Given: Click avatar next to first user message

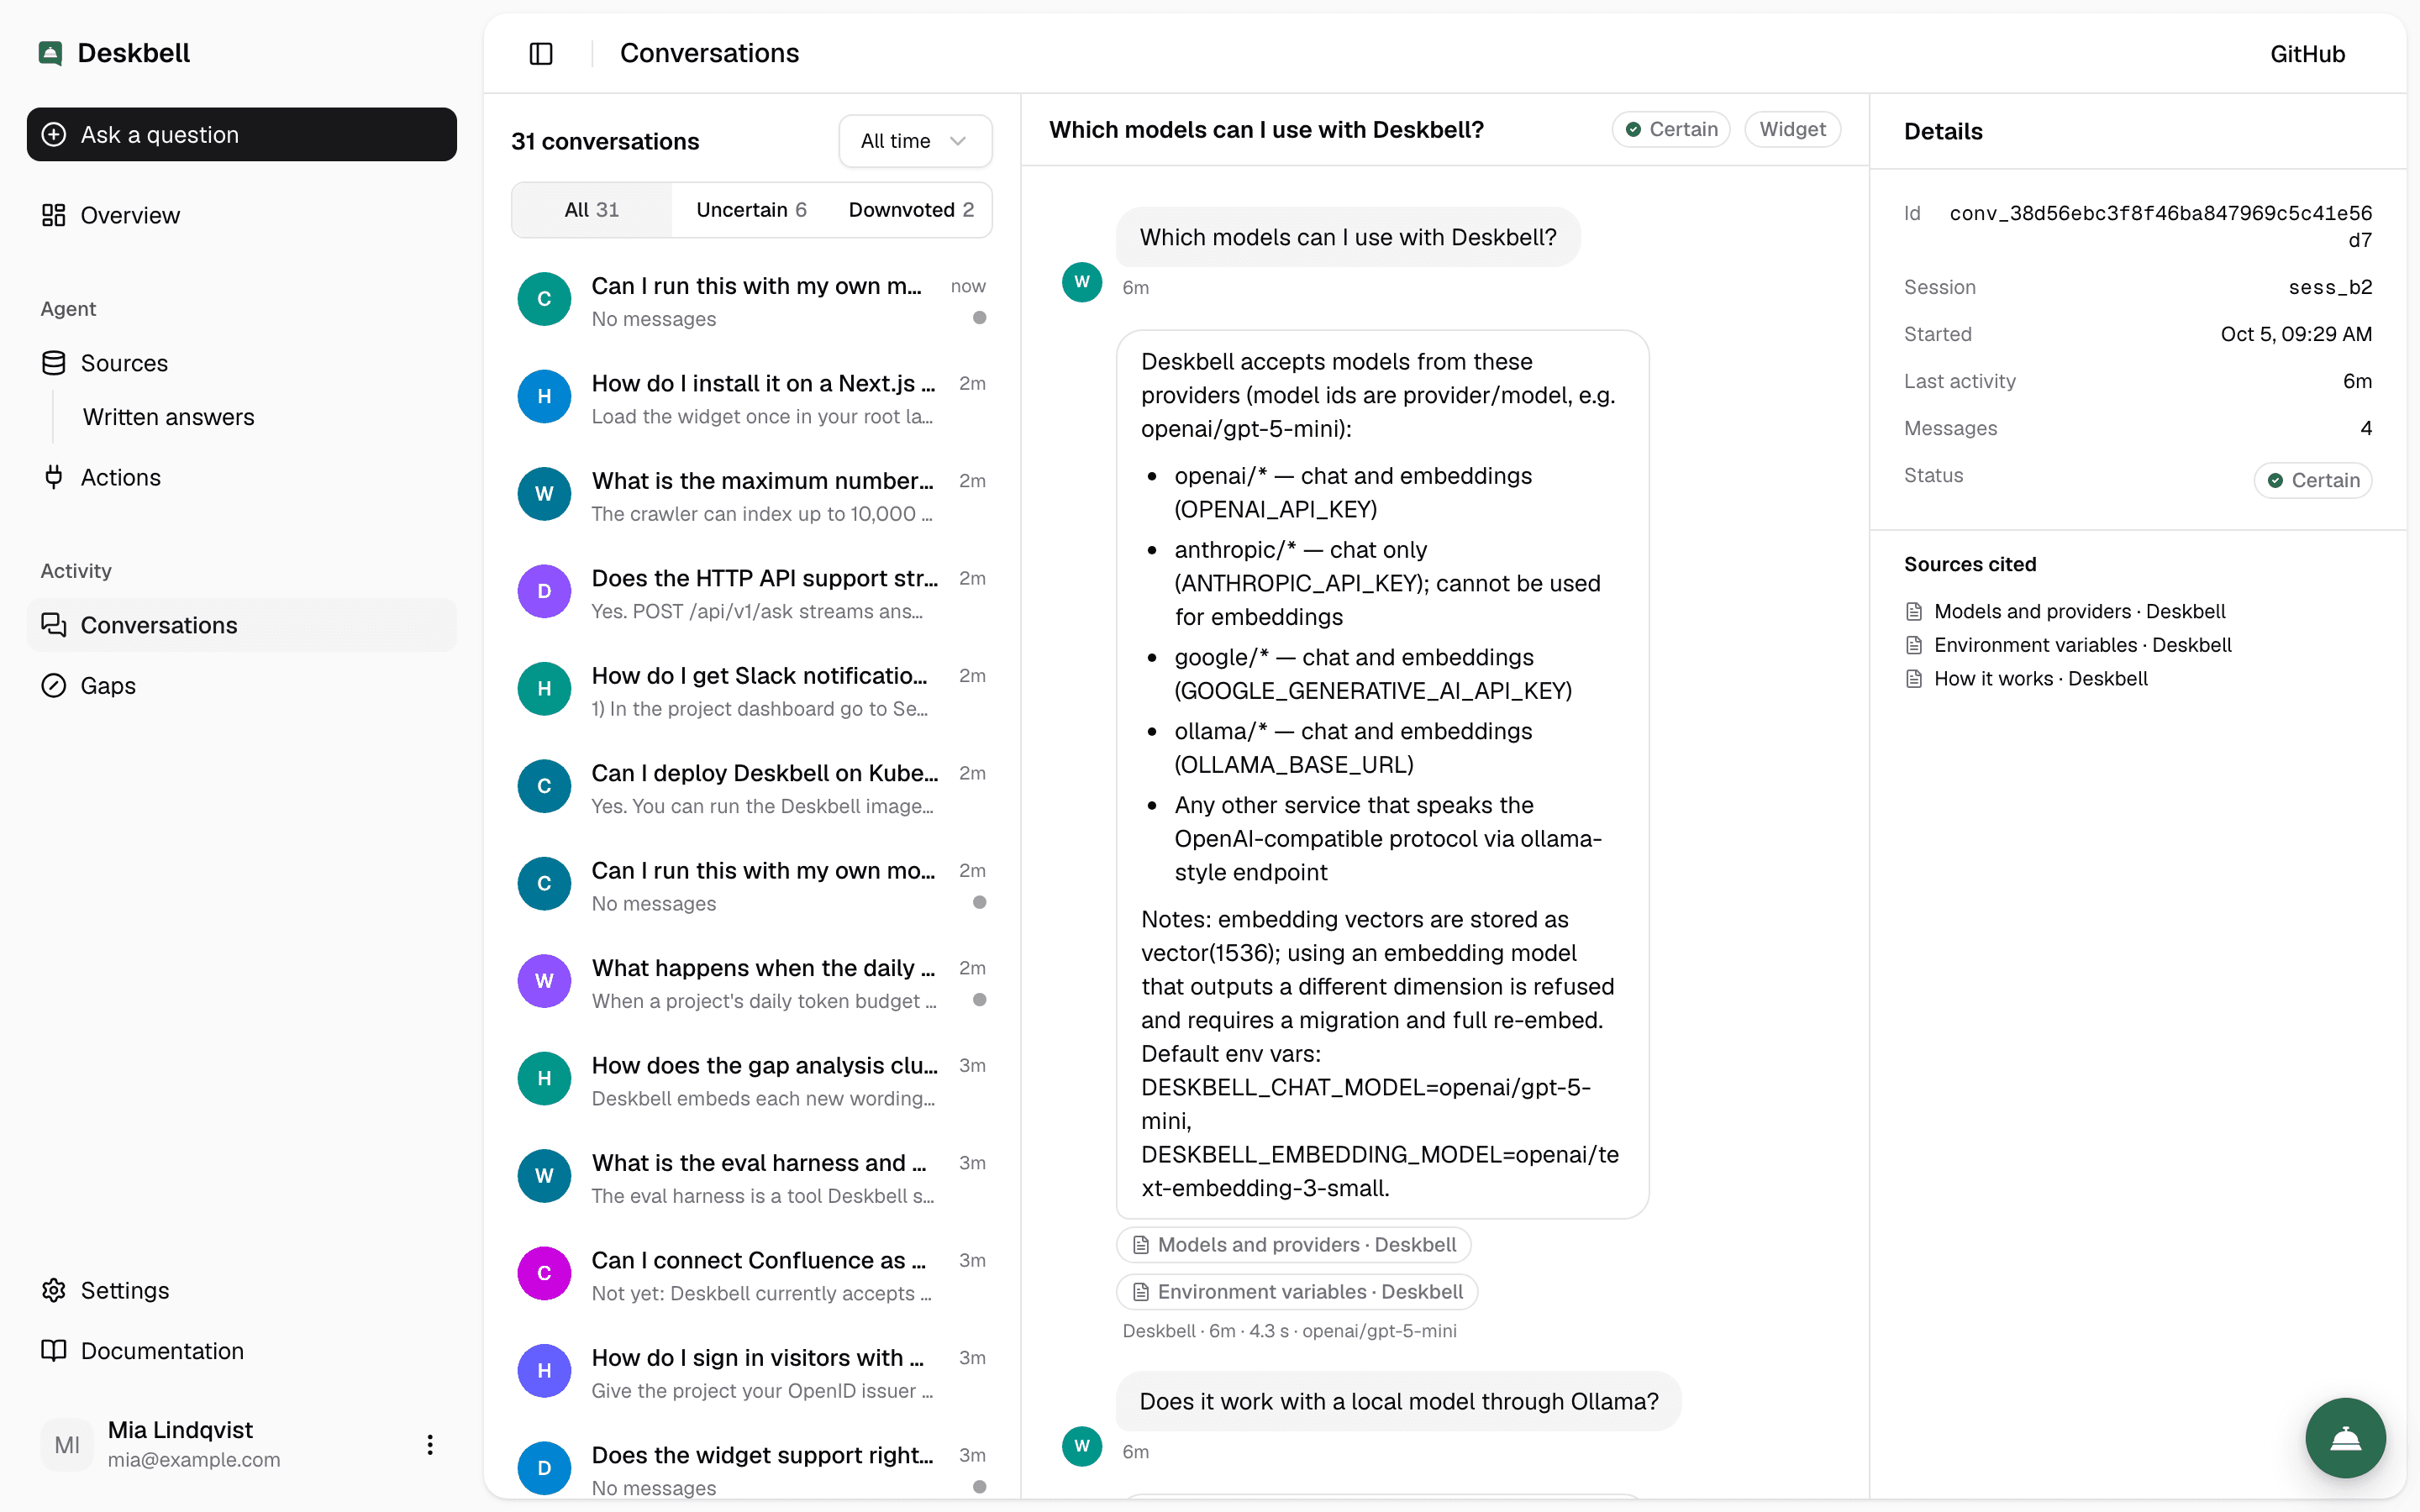Looking at the screenshot, I should [1082, 282].
